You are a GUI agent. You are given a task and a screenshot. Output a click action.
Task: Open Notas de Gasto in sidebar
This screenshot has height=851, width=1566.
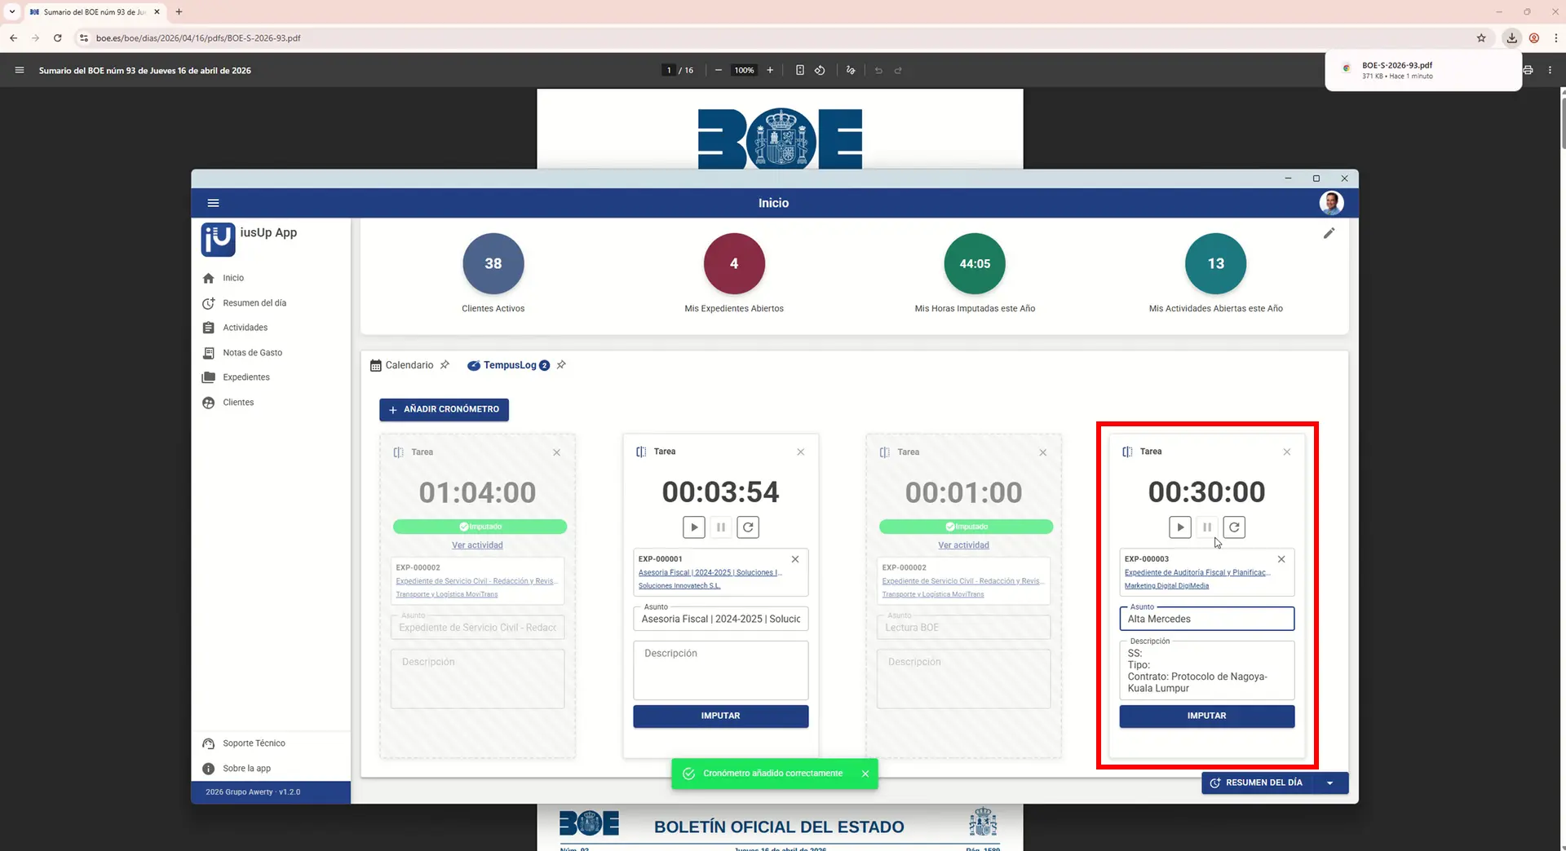click(252, 353)
